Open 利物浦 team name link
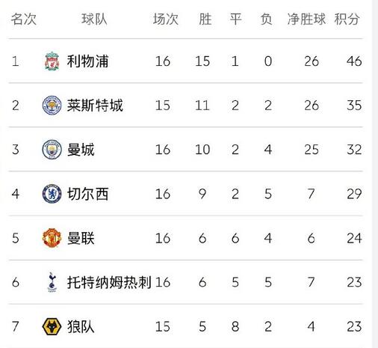This screenshot has width=378, height=348. click(x=87, y=61)
